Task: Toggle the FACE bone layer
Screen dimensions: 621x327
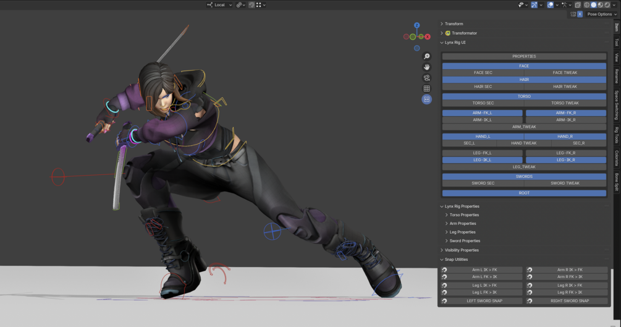Action: pyautogui.click(x=524, y=66)
